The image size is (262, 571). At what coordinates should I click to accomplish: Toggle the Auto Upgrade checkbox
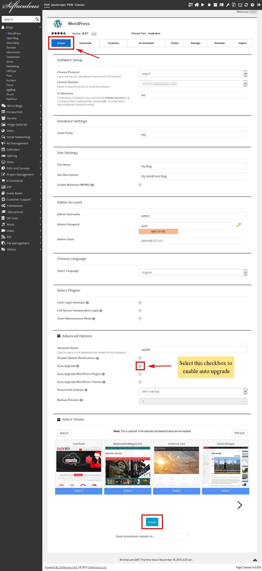point(140,366)
